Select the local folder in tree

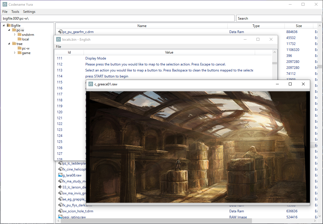coord(25,39)
